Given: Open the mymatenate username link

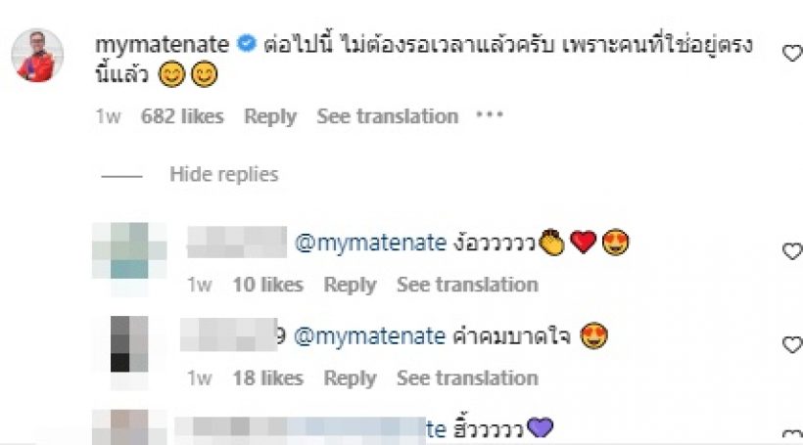Looking at the screenshot, I should coord(165,44).
